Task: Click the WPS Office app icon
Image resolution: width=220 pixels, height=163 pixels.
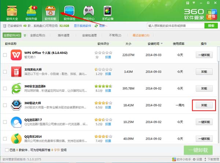Action: 16,55
